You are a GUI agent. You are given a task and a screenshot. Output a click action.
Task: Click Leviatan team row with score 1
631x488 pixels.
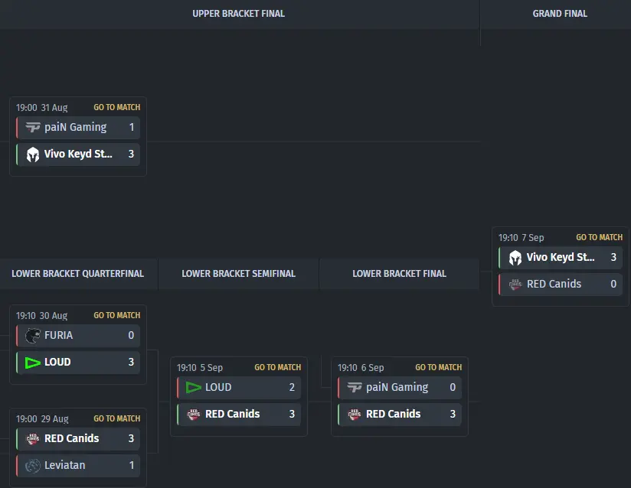[x=78, y=466]
